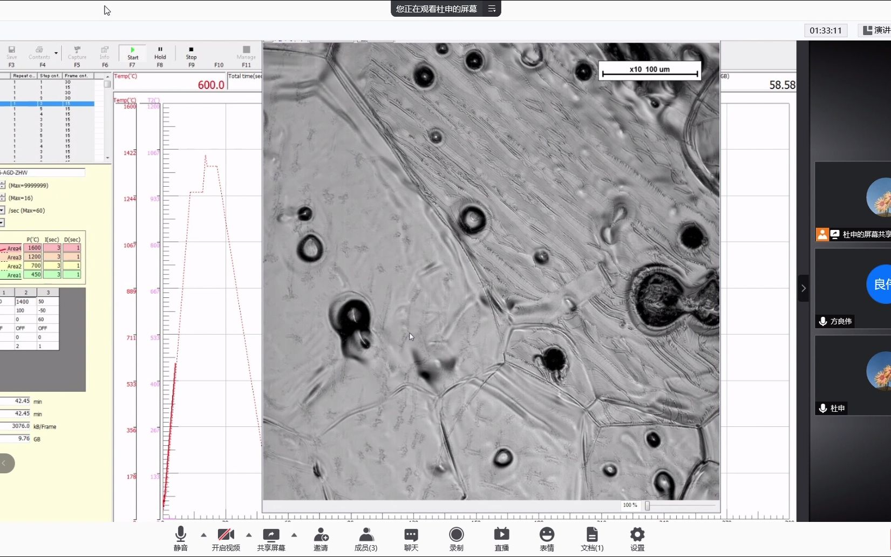Mute the microphone in the meeting toolbar
This screenshot has height=557, width=891.
(x=181, y=539)
